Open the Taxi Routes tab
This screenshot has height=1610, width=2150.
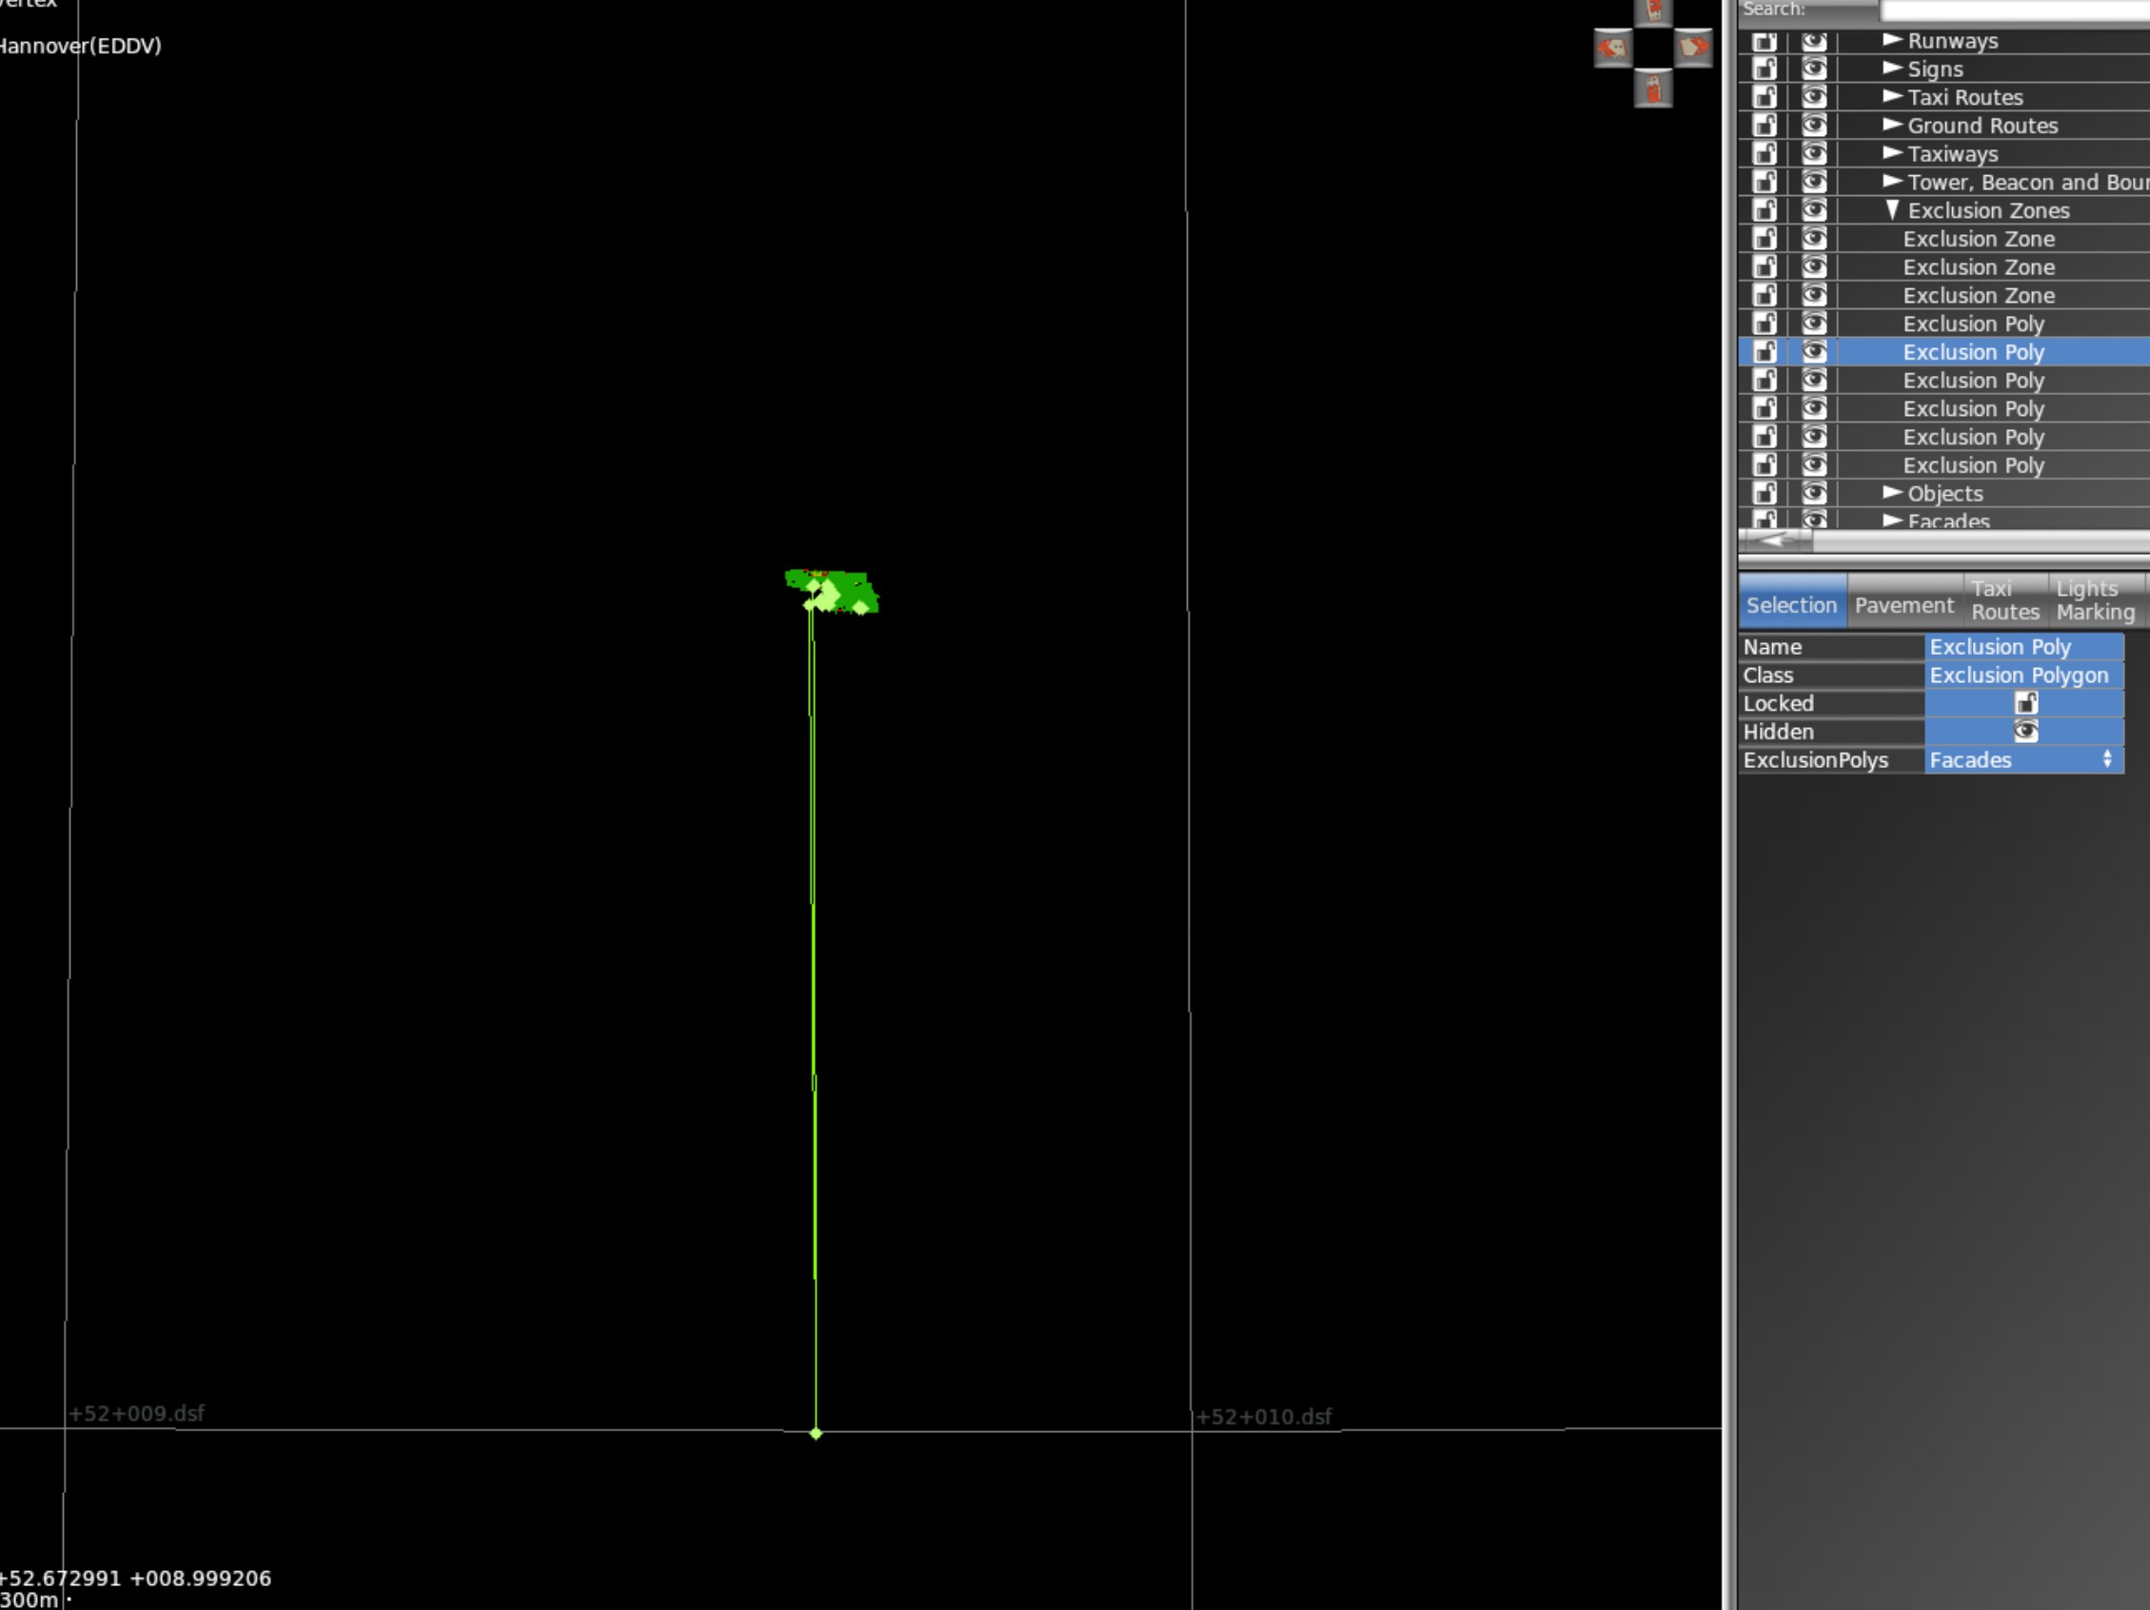tap(2004, 601)
